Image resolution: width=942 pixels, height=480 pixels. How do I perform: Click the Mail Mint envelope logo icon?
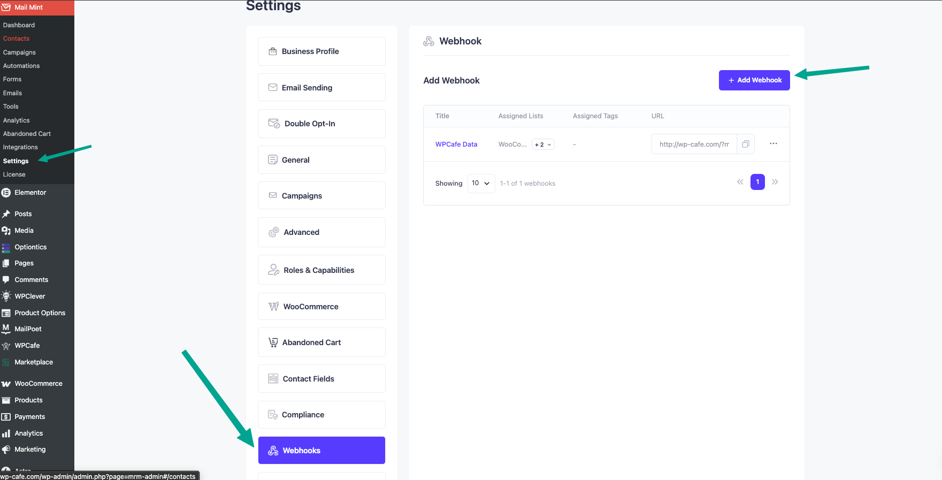click(x=6, y=7)
